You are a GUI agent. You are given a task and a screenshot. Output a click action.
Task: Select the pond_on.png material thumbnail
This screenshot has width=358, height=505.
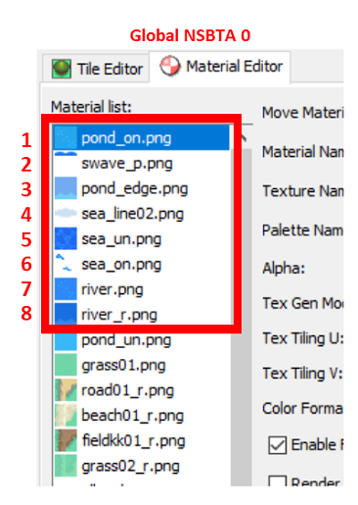pyautogui.click(x=66, y=138)
